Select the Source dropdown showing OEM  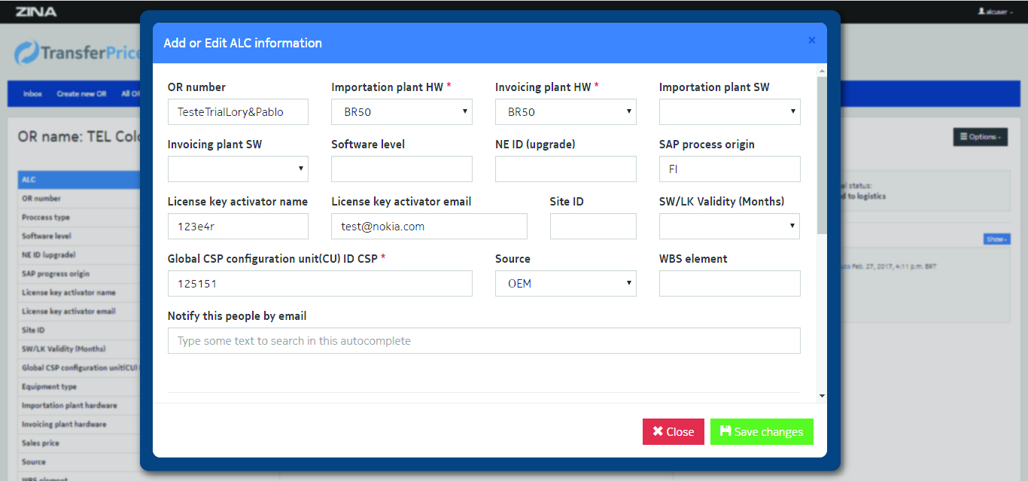click(x=565, y=284)
